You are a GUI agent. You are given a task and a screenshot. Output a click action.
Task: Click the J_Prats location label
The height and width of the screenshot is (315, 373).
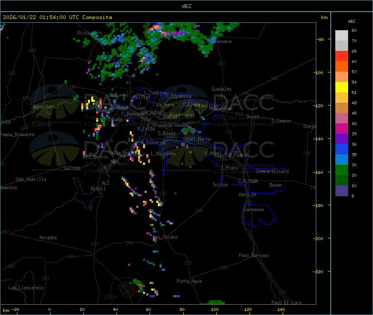(230, 168)
